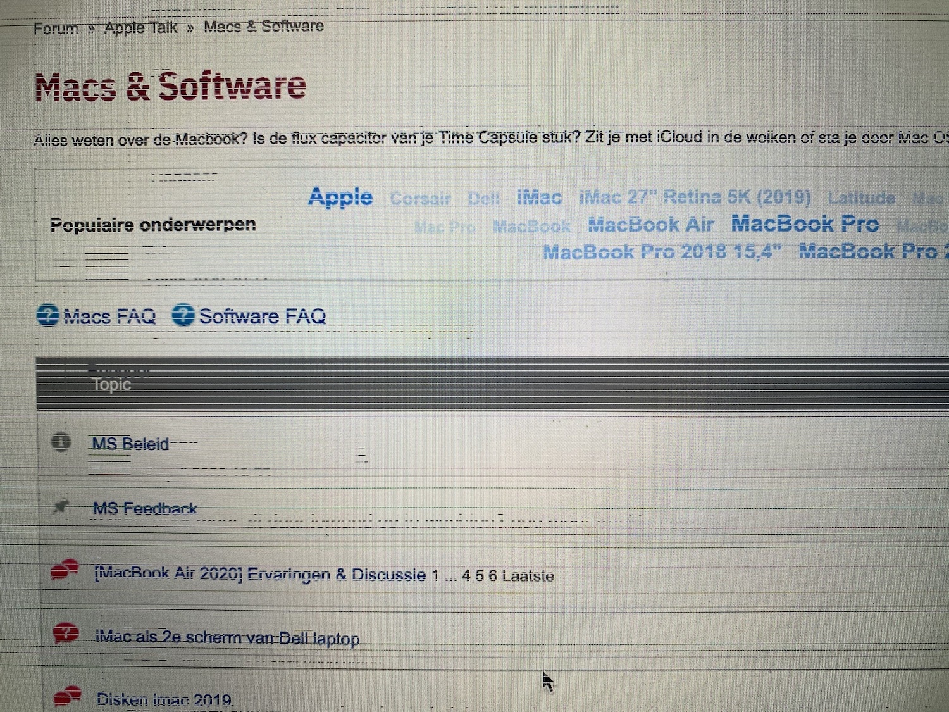Click the question bubble icon for iMac als 2e scherm
949x712 pixels.
pyautogui.click(x=66, y=632)
